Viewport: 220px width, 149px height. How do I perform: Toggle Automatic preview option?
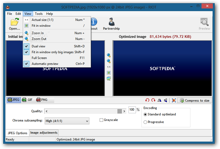click(x=57, y=64)
